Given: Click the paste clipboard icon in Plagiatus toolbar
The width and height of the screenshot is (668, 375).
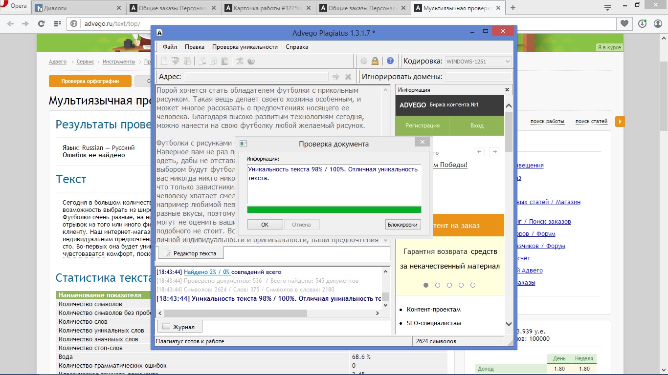Looking at the screenshot, I should [224, 61].
